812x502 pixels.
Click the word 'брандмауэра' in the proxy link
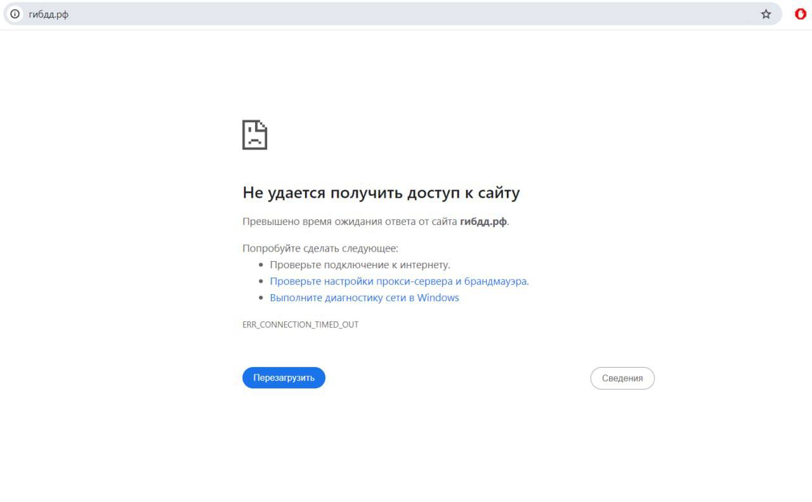pos(495,281)
